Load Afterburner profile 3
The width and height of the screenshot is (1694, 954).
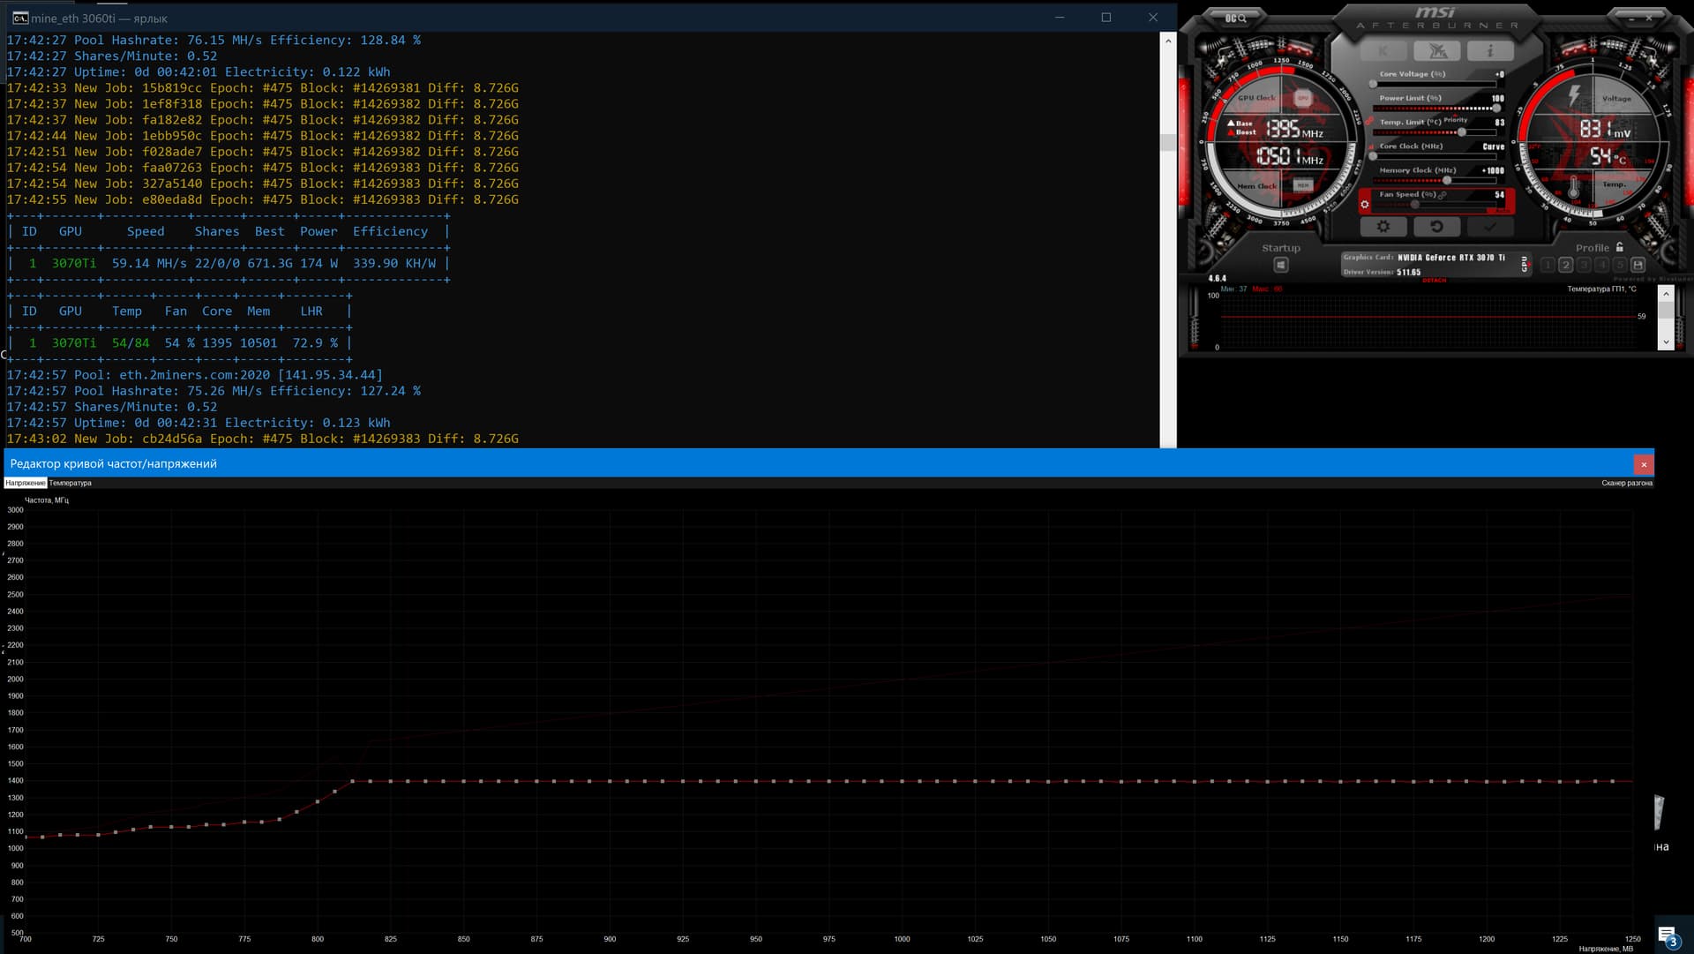[1584, 265]
